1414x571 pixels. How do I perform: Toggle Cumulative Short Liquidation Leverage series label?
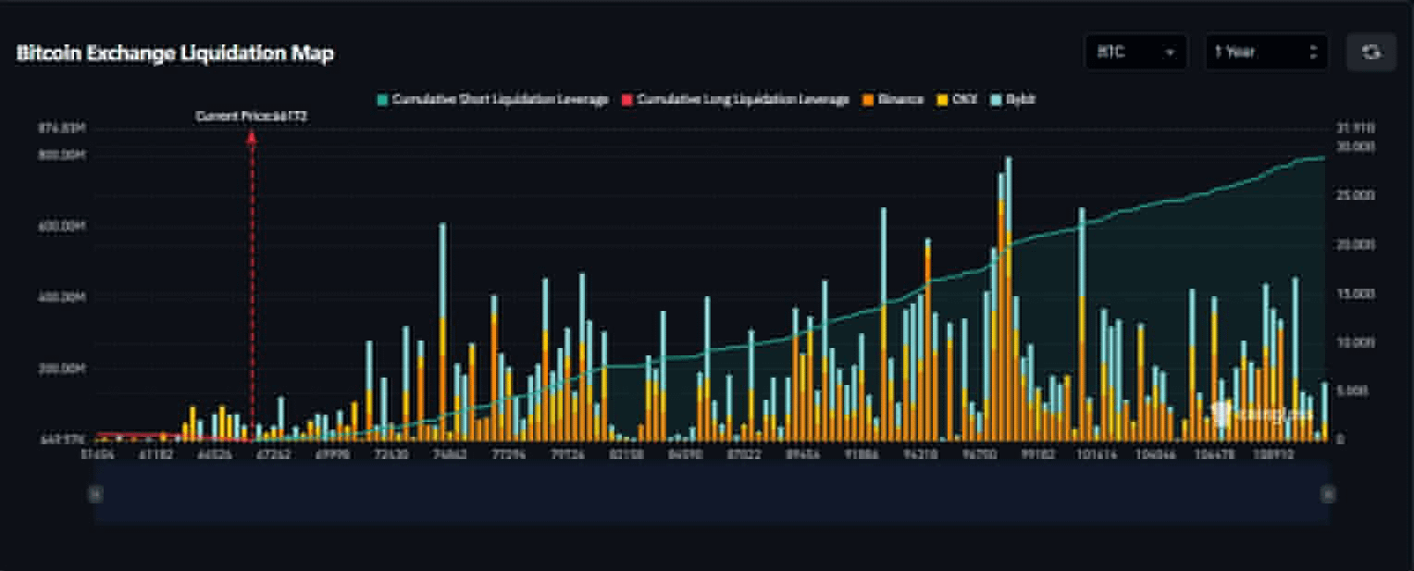(x=500, y=99)
